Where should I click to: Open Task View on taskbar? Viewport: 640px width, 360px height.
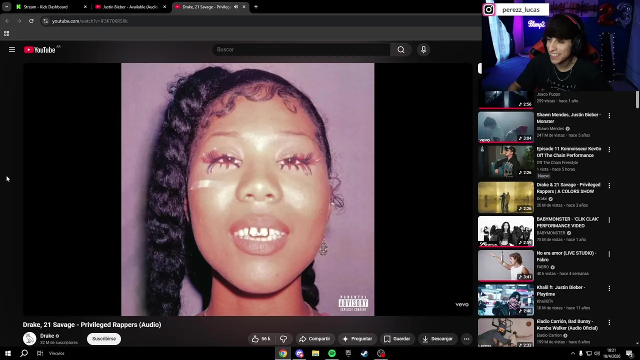(x=39, y=353)
